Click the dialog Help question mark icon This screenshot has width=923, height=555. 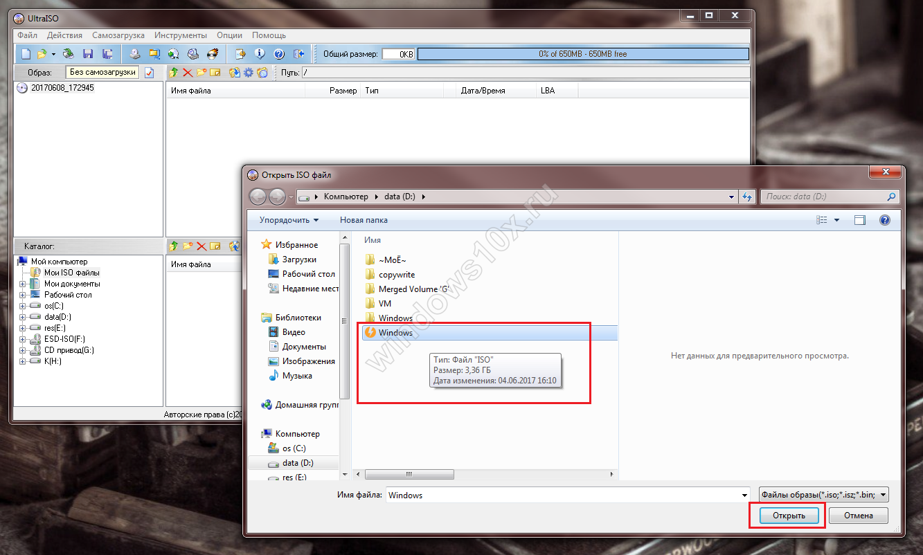click(884, 220)
